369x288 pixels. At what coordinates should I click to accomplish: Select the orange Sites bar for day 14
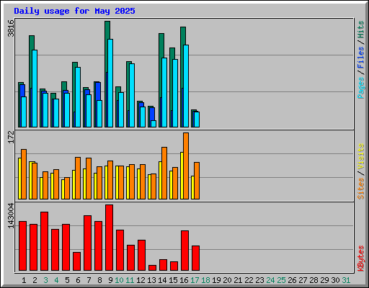[164, 173]
